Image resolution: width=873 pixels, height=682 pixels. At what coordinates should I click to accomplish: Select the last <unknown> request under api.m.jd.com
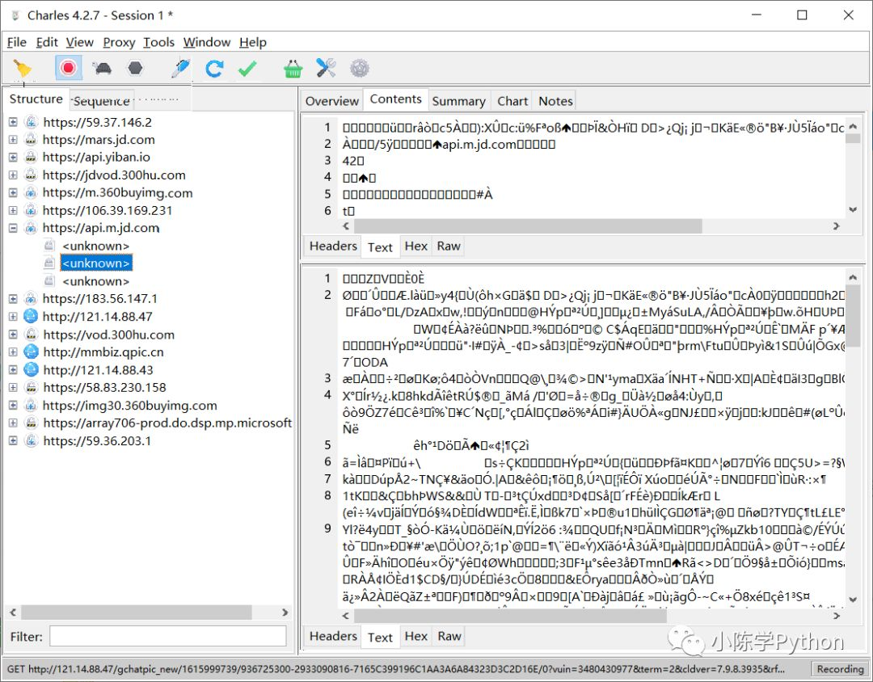pyautogui.click(x=95, y=281)
